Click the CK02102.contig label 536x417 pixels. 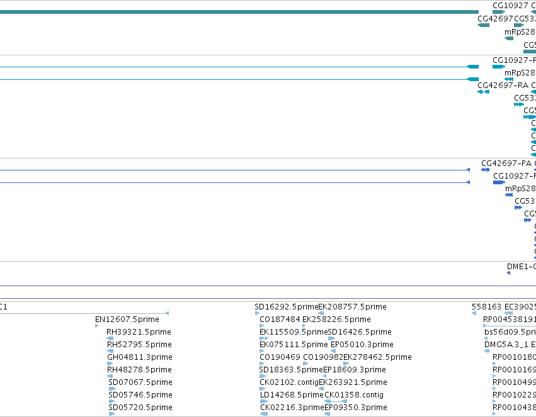[289, 382]
